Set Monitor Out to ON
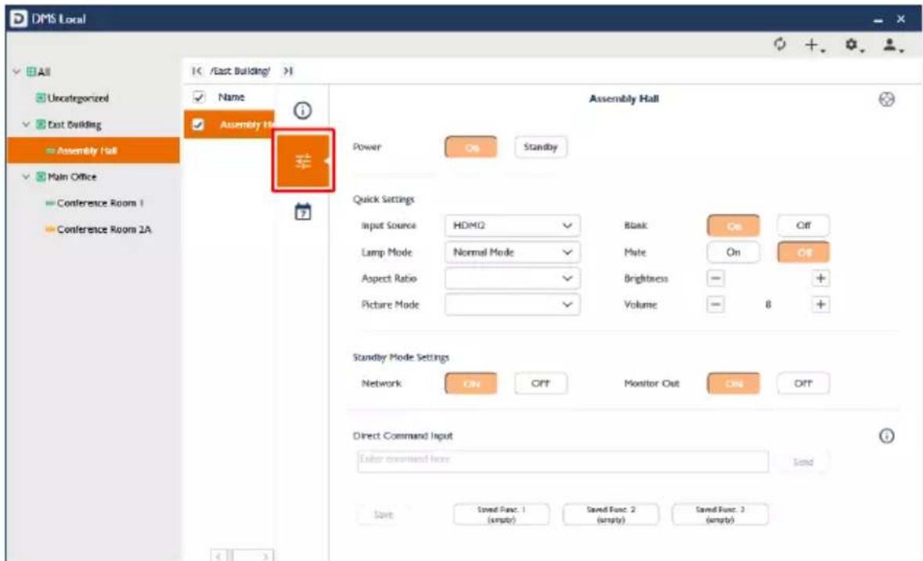 coord(734,383)
